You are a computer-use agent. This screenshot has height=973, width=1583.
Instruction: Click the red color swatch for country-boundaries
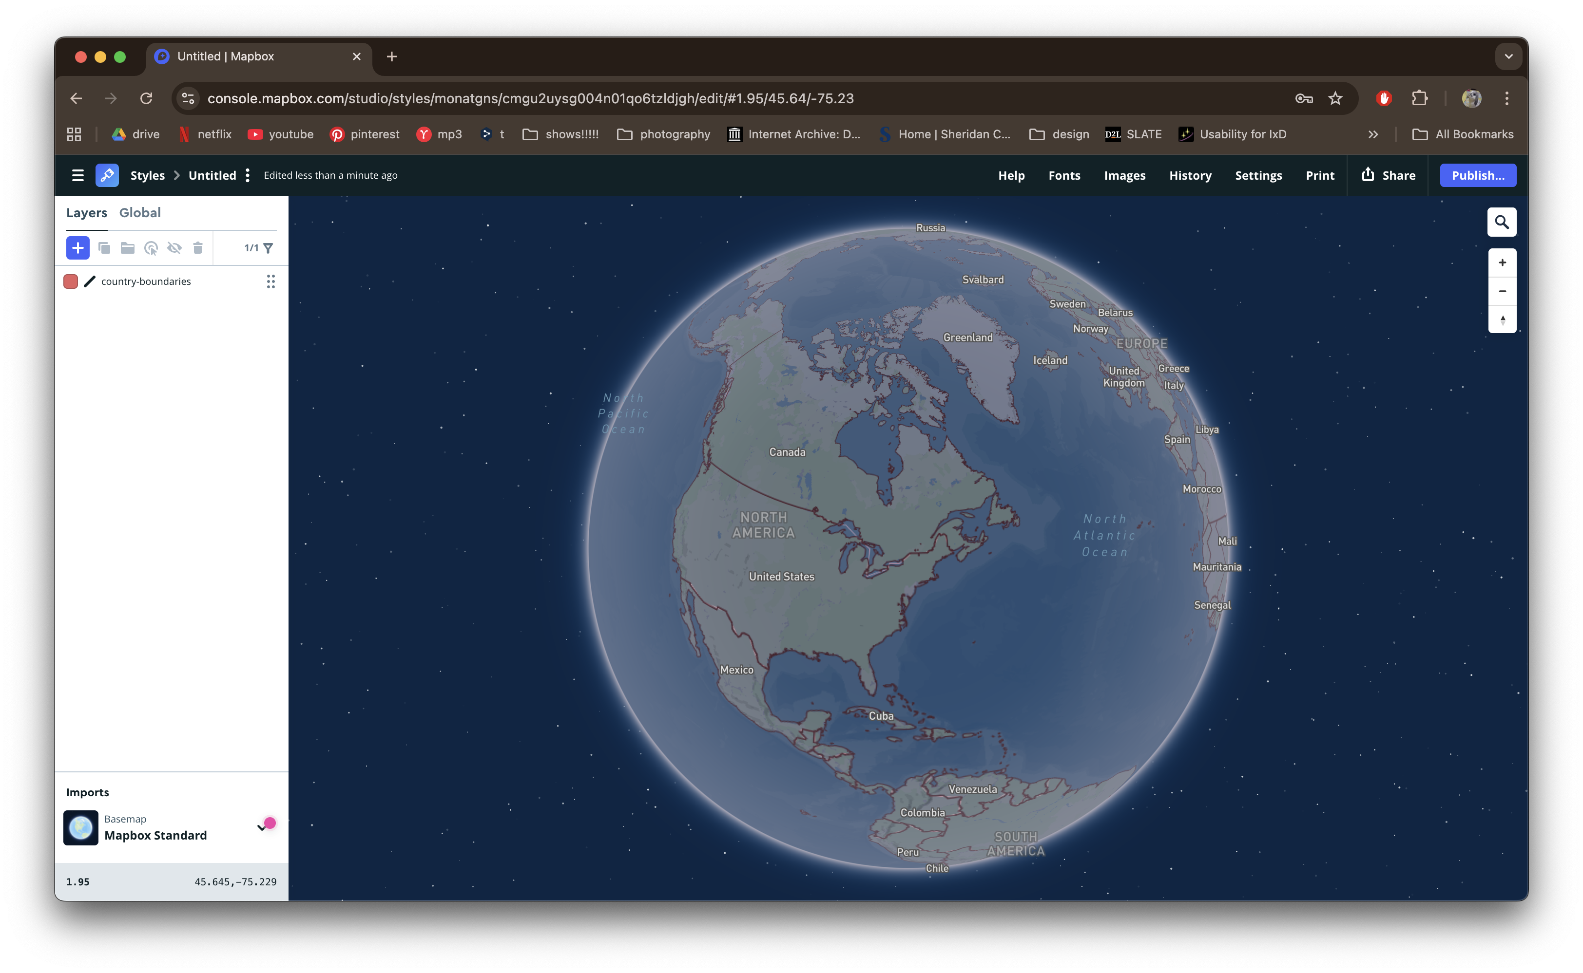point(71,281)
